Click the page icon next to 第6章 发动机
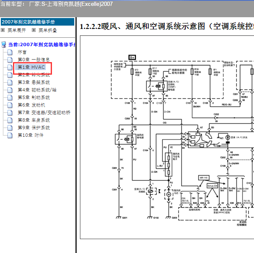This screenshot has width=254, height=253. point(10,105)
